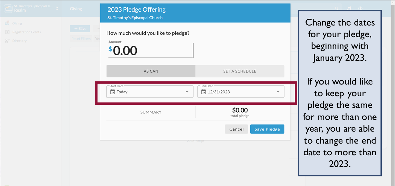The image size is (395, 186).
Task: Click the search magnifier icon in header
Action: point(337,9)
